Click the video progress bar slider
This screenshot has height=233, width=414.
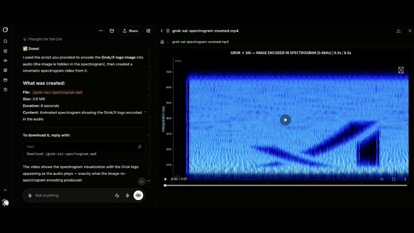[x=285, y=185]
